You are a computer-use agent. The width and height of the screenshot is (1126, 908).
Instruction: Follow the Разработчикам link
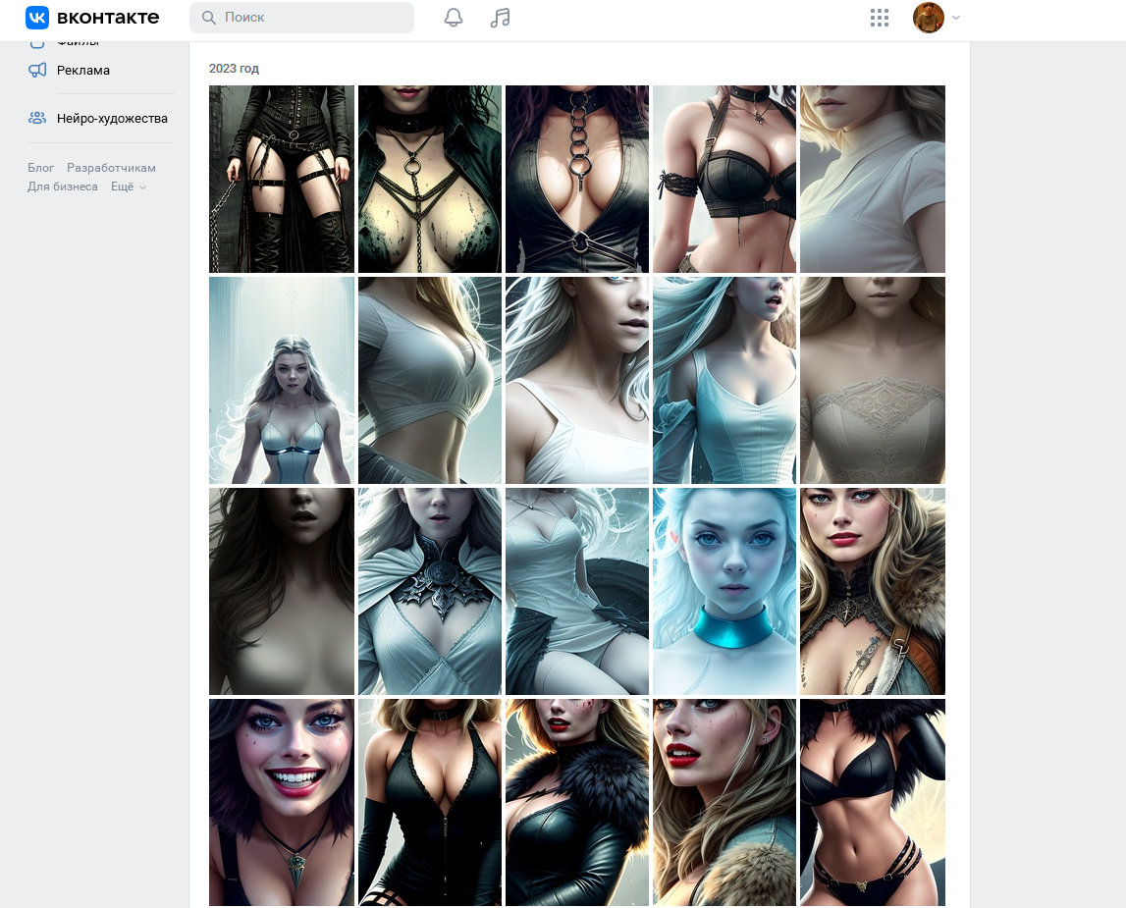pos(111,168)
